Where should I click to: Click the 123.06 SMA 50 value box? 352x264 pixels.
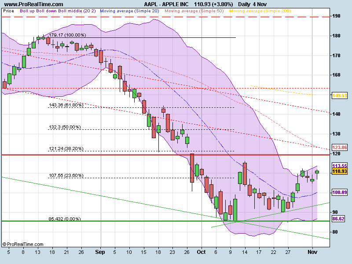[x=340, y=147]
